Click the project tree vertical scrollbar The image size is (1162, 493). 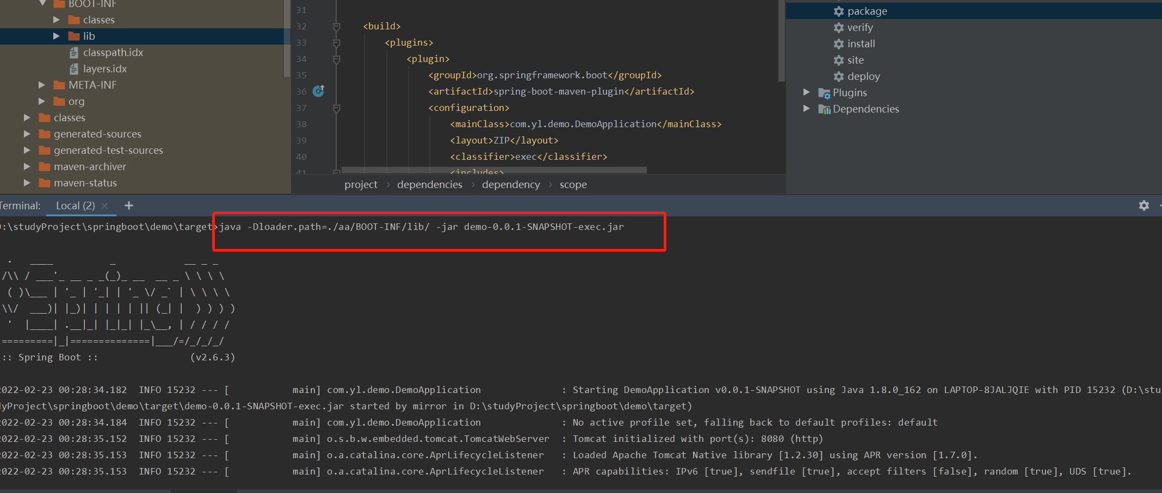pos(287,38)
